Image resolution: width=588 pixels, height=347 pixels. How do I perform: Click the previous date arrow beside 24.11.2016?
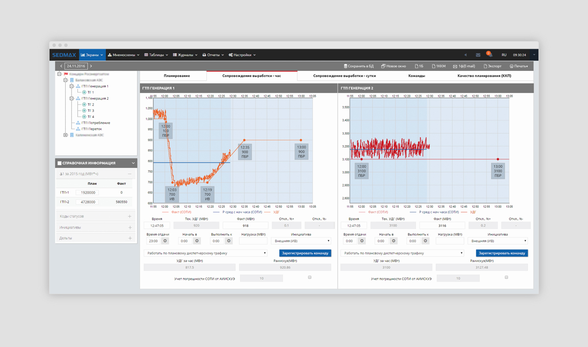pyautogui.click(x=61, y=66)
